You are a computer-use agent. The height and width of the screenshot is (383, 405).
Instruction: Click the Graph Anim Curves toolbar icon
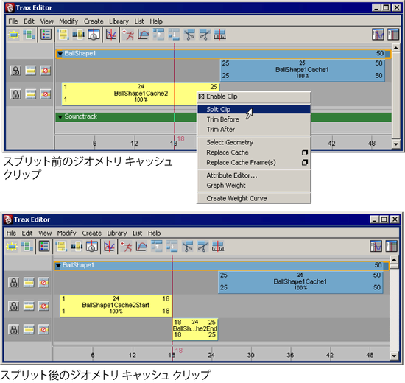pyautogui.click(x=111, y=35)
